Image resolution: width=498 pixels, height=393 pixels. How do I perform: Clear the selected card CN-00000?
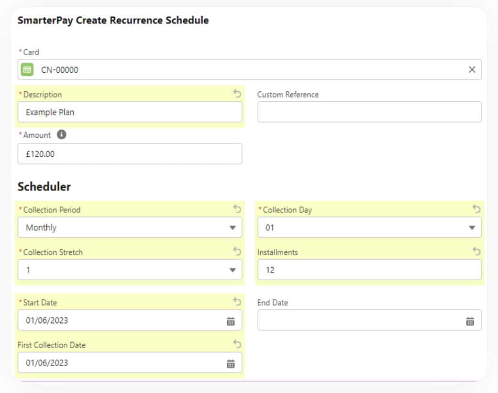pos(472,70)
